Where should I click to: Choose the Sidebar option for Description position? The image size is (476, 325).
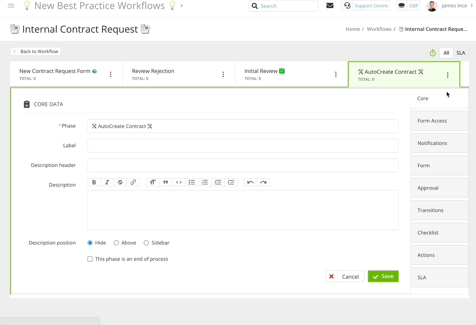146,242
